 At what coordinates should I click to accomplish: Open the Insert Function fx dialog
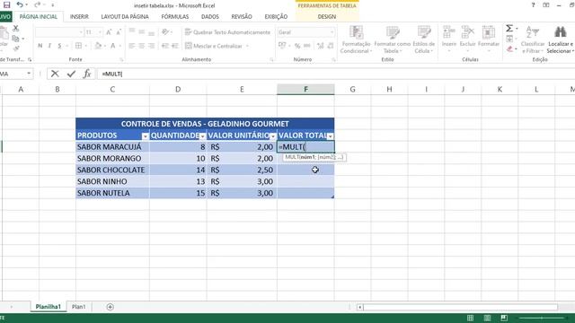coord(87,74)
